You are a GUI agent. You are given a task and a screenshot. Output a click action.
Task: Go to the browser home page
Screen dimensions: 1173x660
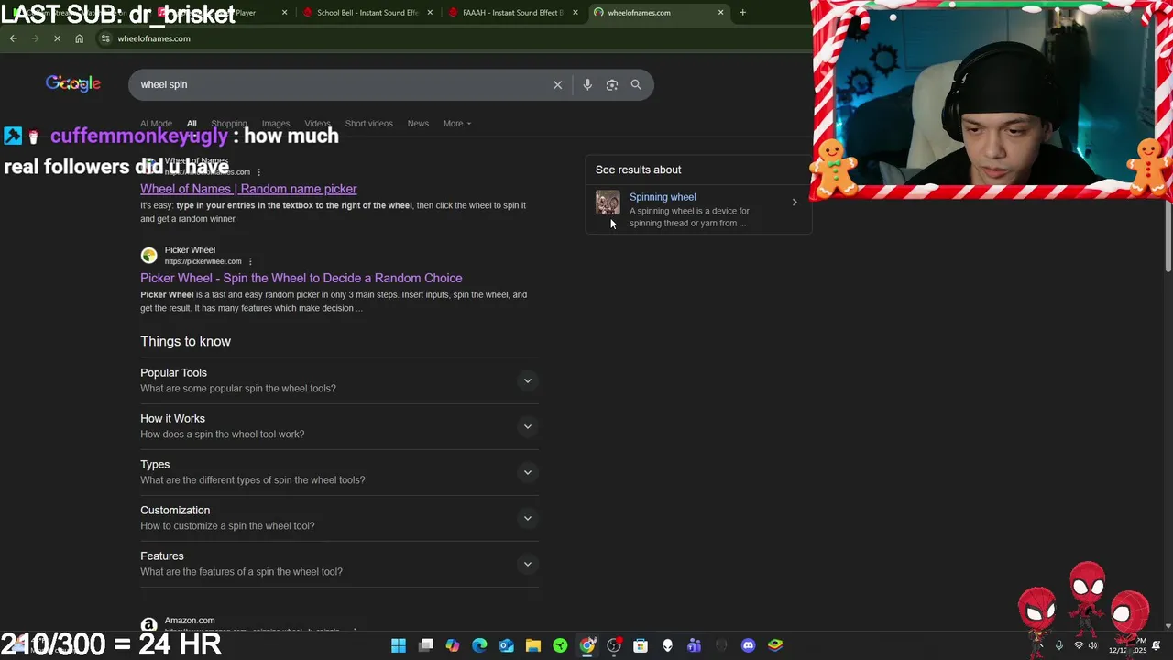tap(79, 38)
